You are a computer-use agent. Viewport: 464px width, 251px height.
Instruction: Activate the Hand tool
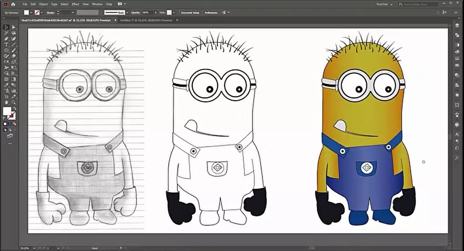(x=6, y=102)
